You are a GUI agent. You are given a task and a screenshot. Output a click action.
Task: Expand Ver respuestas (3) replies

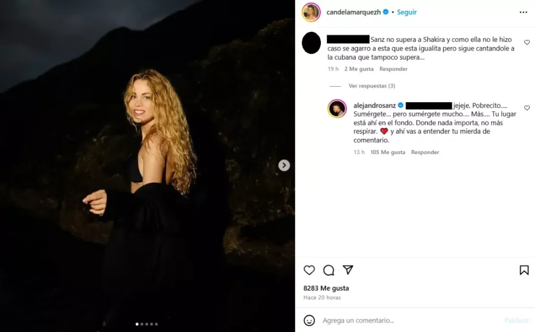point(371,86)
